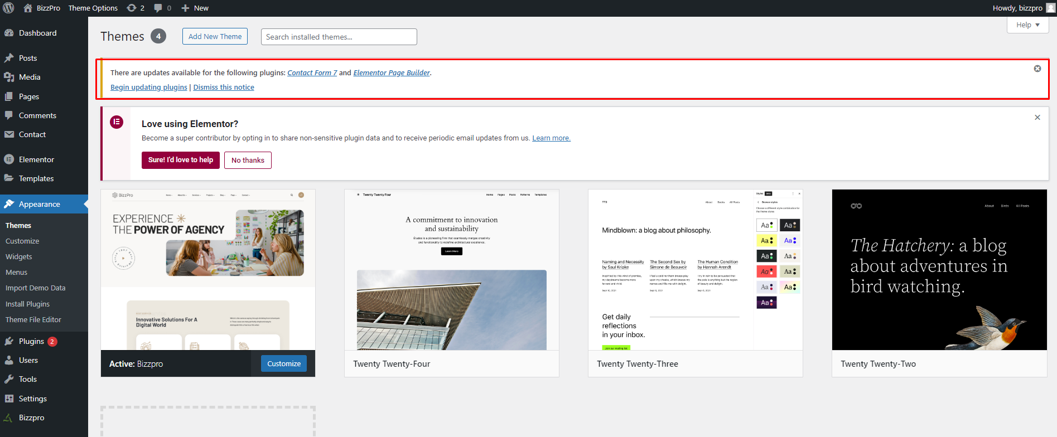Select the Twenty Twenty-Three theme thumbnail
The width and height of the screenshot is (1057, 437).
pos(696,270)
